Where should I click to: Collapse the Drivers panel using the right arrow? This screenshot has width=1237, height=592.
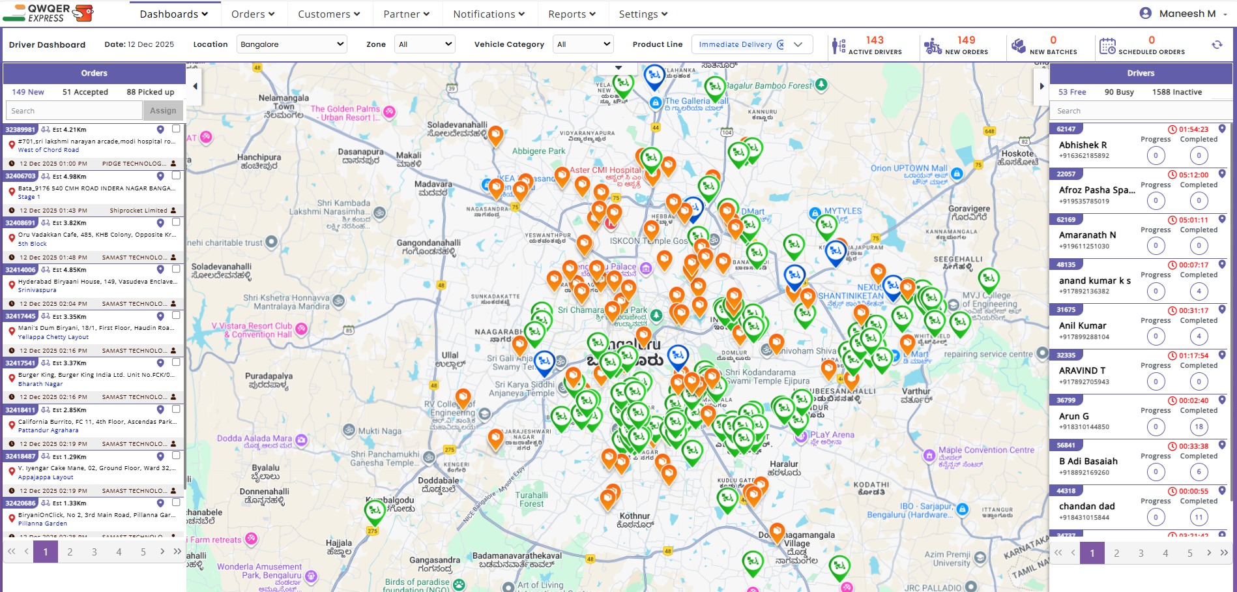point(1041,86)
